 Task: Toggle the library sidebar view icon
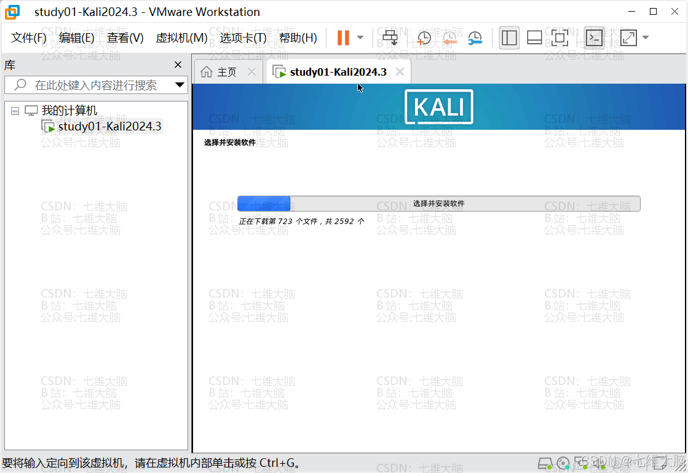click(x=509, y=38)
